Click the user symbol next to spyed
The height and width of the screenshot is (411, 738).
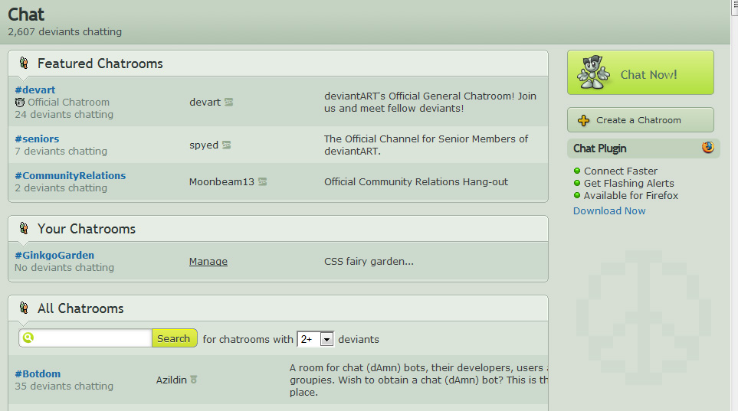(x=226, y=145)
